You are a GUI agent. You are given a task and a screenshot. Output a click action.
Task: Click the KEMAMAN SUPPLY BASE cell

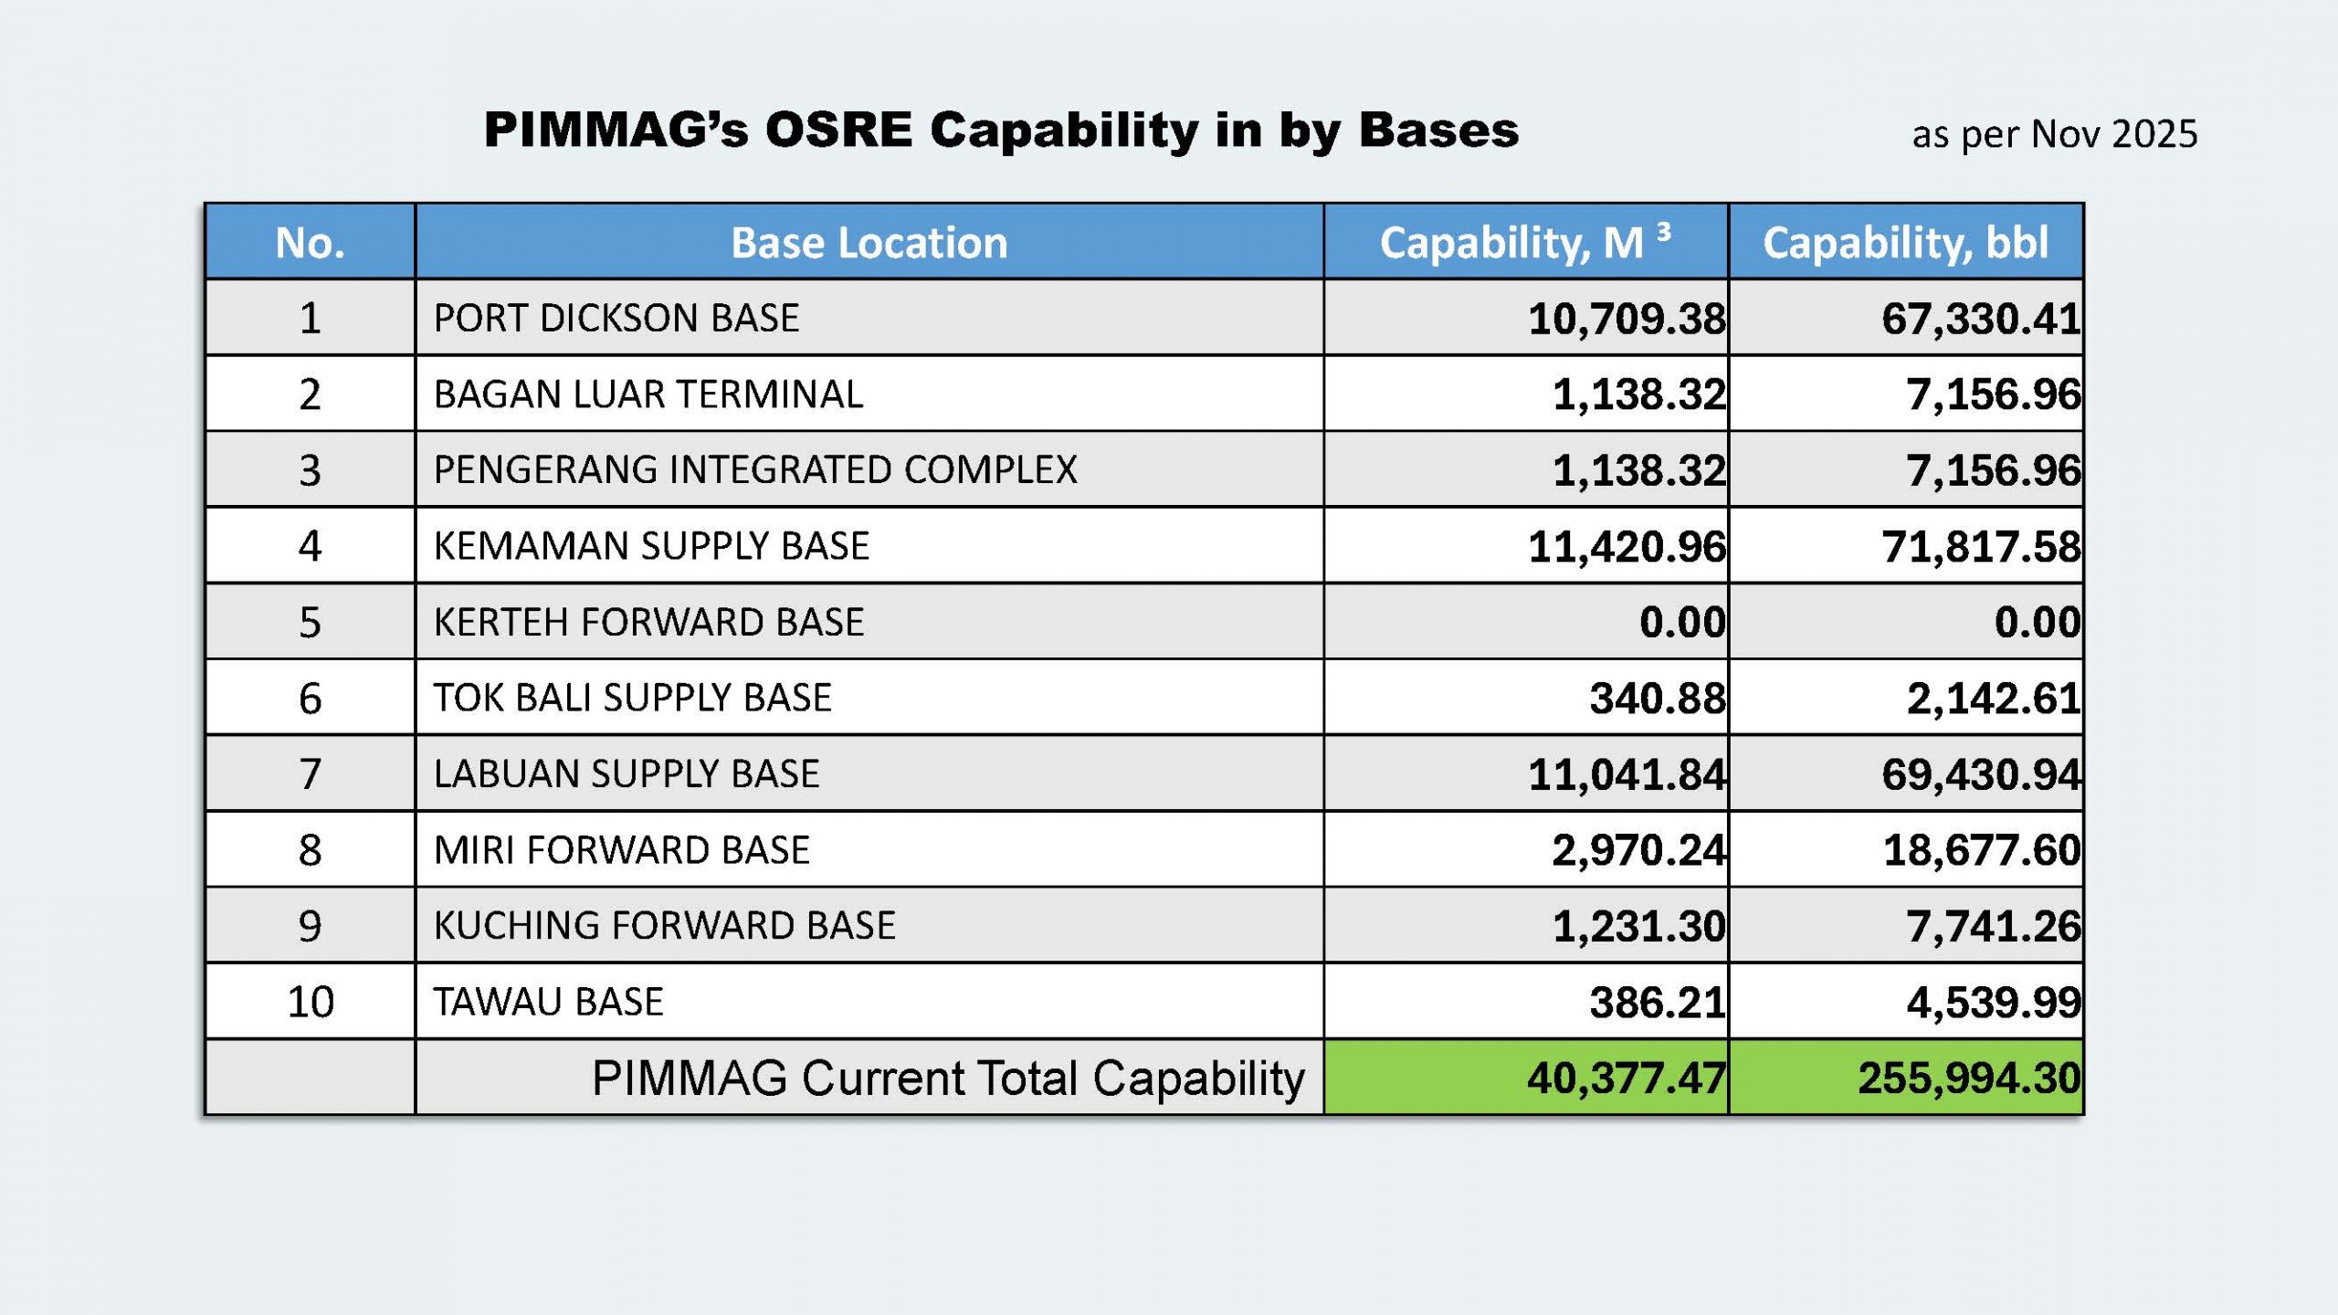click(651, 545)
